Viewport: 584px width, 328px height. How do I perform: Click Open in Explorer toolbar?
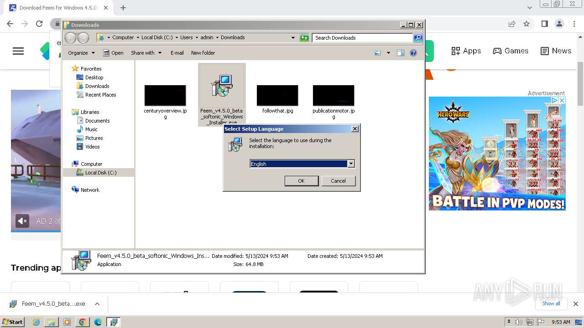[113, 53]
